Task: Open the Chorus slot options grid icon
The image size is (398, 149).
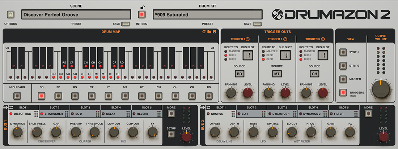Action: coord(233,114)
